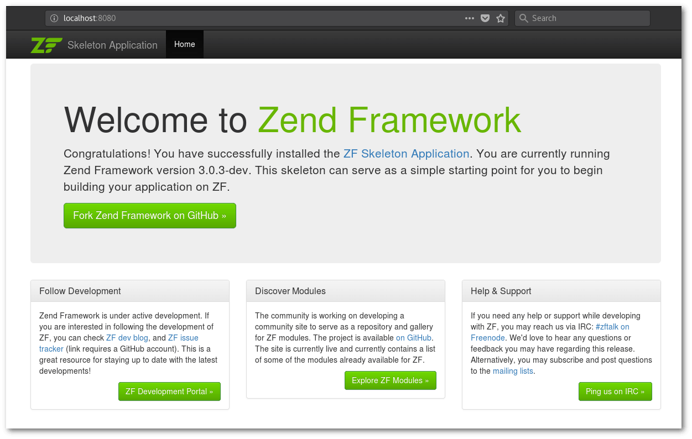The image size is (692, 439).
Task: Save page with the Pocket icon
Action: (x=485, y=18)
